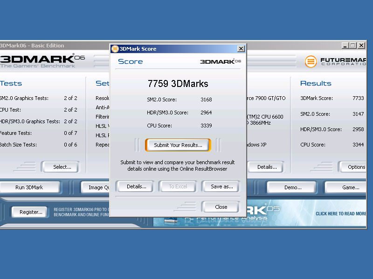The width and height of the screenshot is (373, 279).
Task: Click the 3DMark06 logo in Score dialog
Action: [x=221, y=61]
